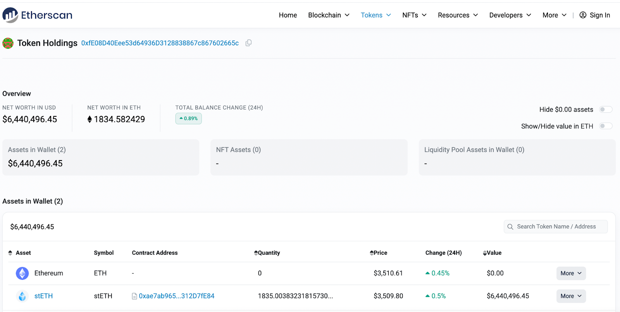Image resolution: width=620 pixels, height=312 pixels.
Task: Open contract address 0xae7ab965...312D7fE84
Action: point(177,296)
